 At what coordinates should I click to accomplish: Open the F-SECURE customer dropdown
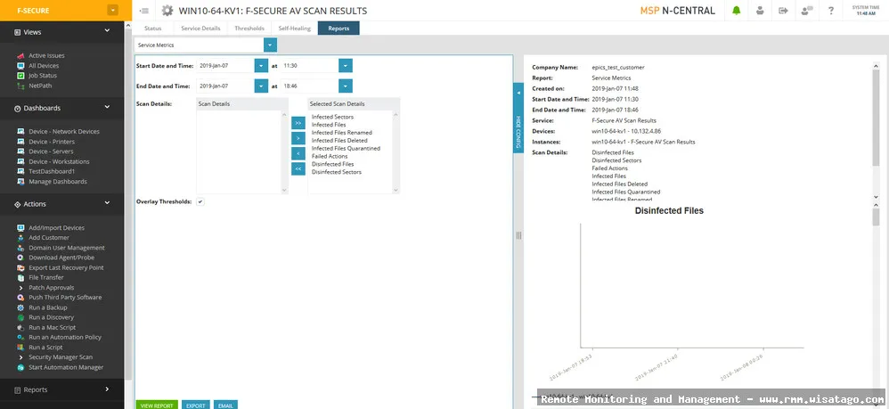click(113, 10)
